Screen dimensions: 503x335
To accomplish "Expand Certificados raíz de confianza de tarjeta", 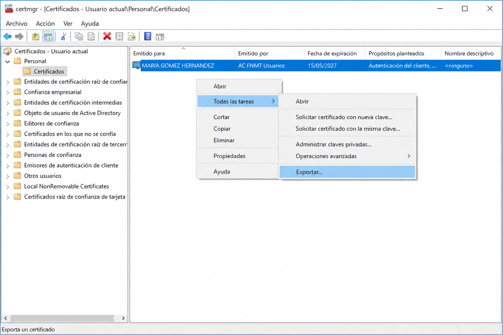I will click(x=8, y=197).
